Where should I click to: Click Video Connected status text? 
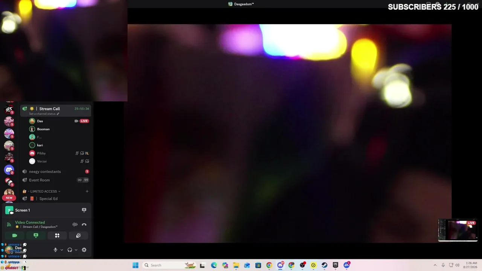30,222
